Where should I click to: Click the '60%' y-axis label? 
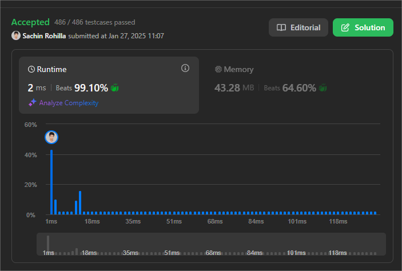coord(30,125)
